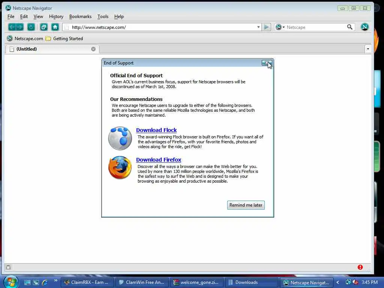Click the network tray icon
Screen dimensions: 384x288
[348, 282]
